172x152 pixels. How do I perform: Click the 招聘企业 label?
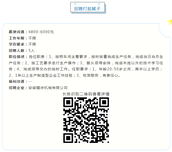point(16,88)
